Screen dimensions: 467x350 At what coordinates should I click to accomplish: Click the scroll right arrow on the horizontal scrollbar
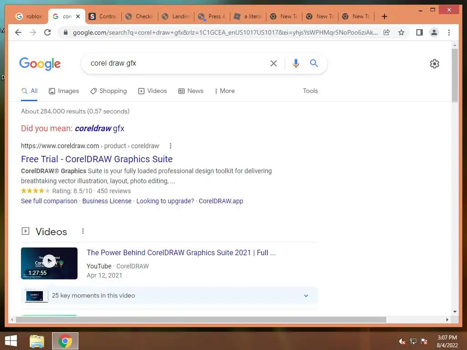(447, 319)
